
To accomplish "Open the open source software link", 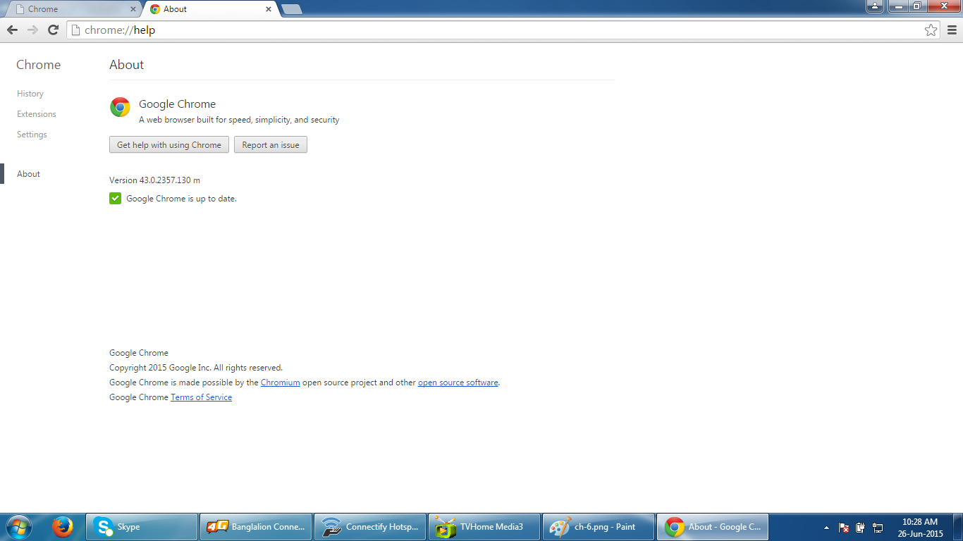I will [458, 383].
